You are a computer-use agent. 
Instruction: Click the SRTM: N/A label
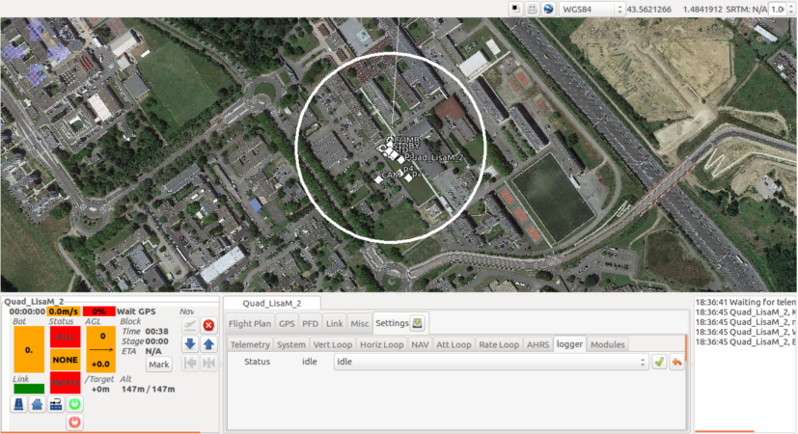click(x=747, y=9)
